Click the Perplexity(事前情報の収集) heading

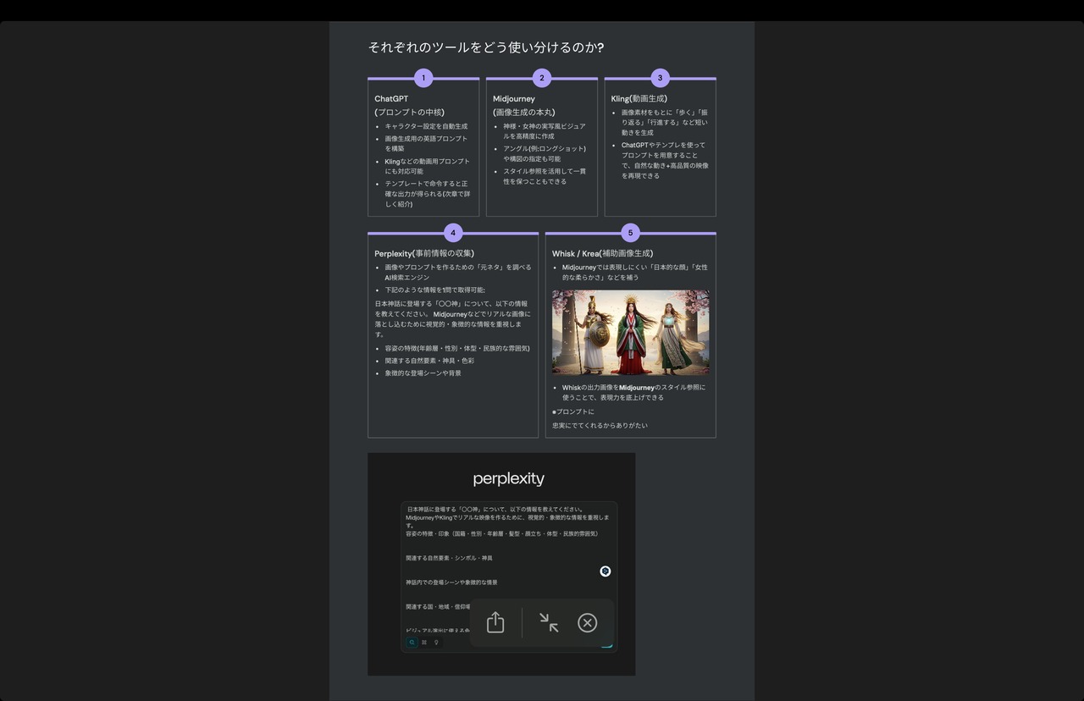click(424, 253)
